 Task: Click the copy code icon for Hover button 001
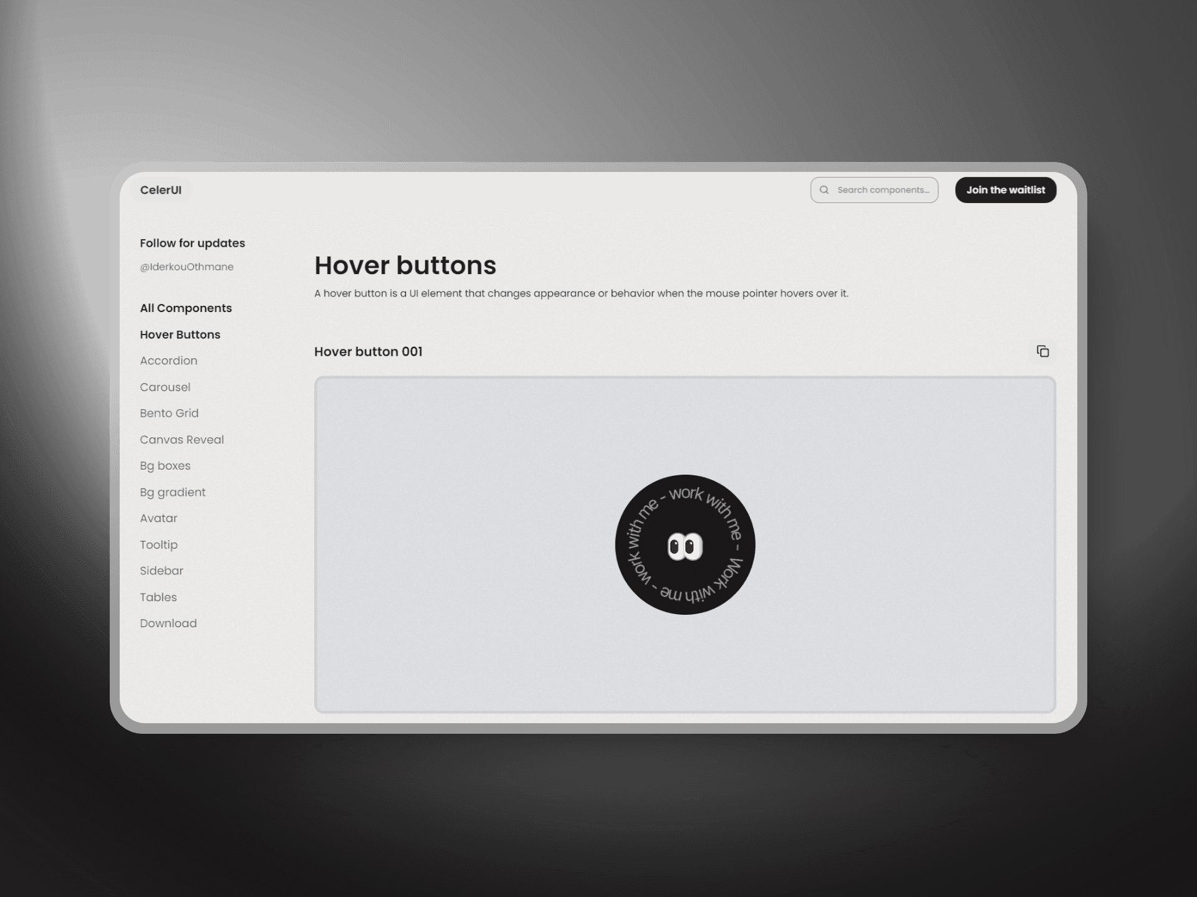[x=1042, y=351]
